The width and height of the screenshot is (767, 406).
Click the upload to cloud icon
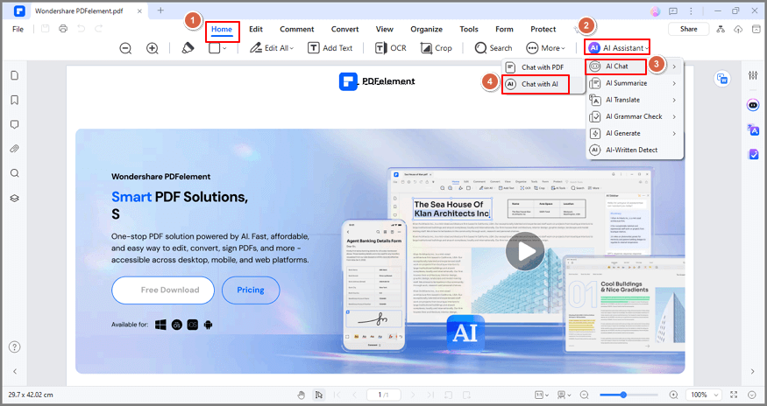click(x=738, y=30)
